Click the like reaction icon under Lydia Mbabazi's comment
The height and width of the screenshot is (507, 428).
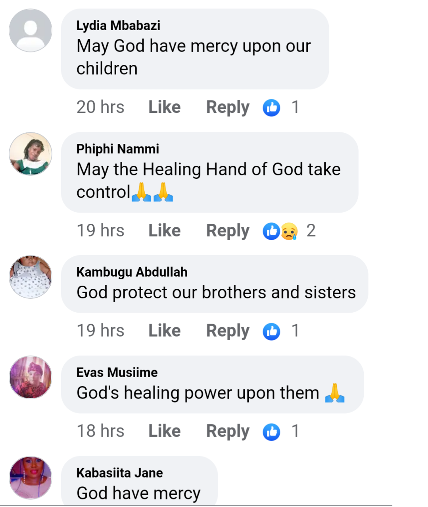pyautogui.click(x=271, y=108)
